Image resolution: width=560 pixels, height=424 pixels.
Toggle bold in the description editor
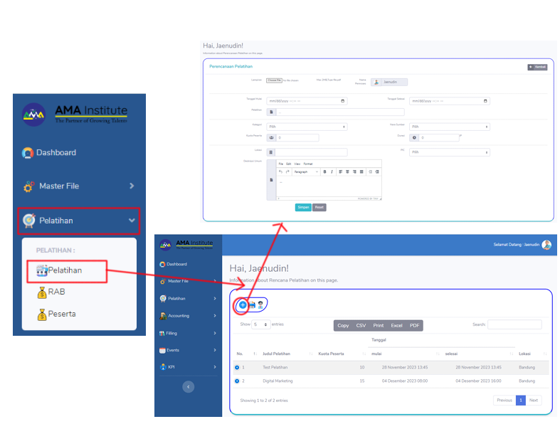324,171
